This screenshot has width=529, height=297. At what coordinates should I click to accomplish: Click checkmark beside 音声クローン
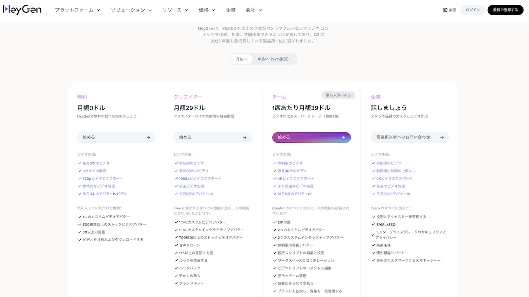click(x=176, y=245)
